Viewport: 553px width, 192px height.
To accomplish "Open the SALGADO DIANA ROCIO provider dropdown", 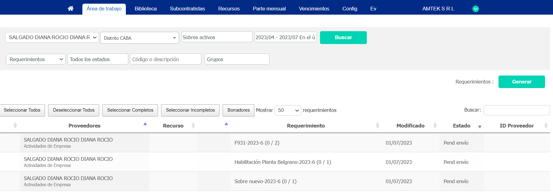I will point(52,37).
